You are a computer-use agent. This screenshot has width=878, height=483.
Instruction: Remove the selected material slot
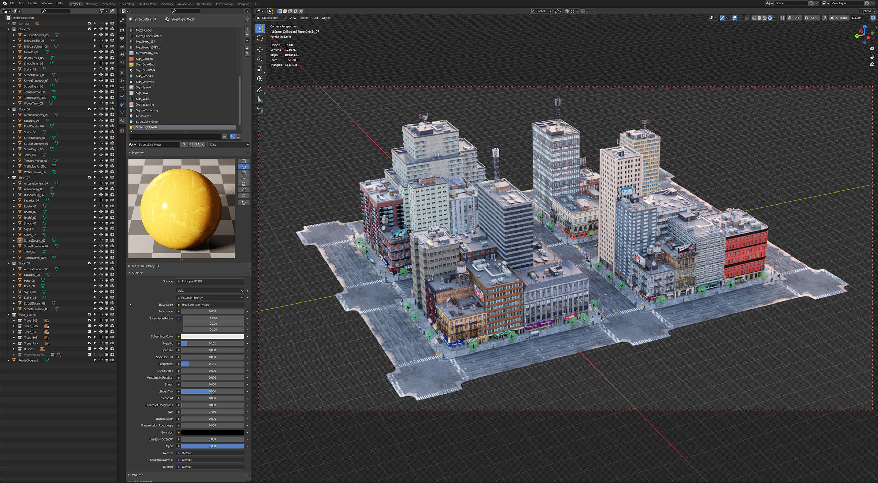point(247,35)
